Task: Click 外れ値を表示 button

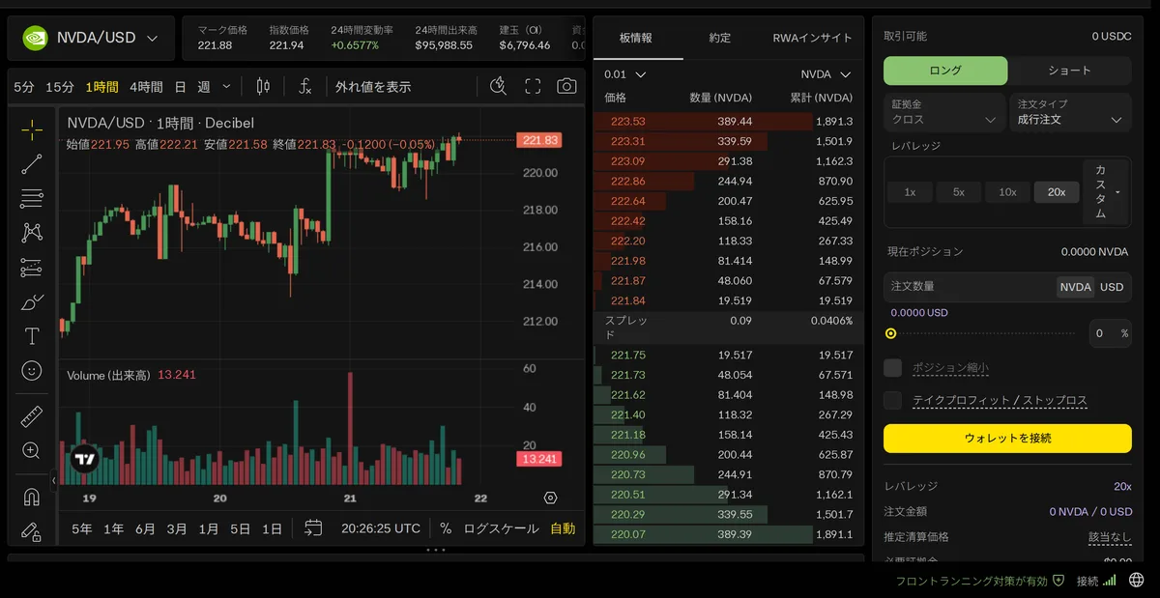Action: [x=373, y=87]
